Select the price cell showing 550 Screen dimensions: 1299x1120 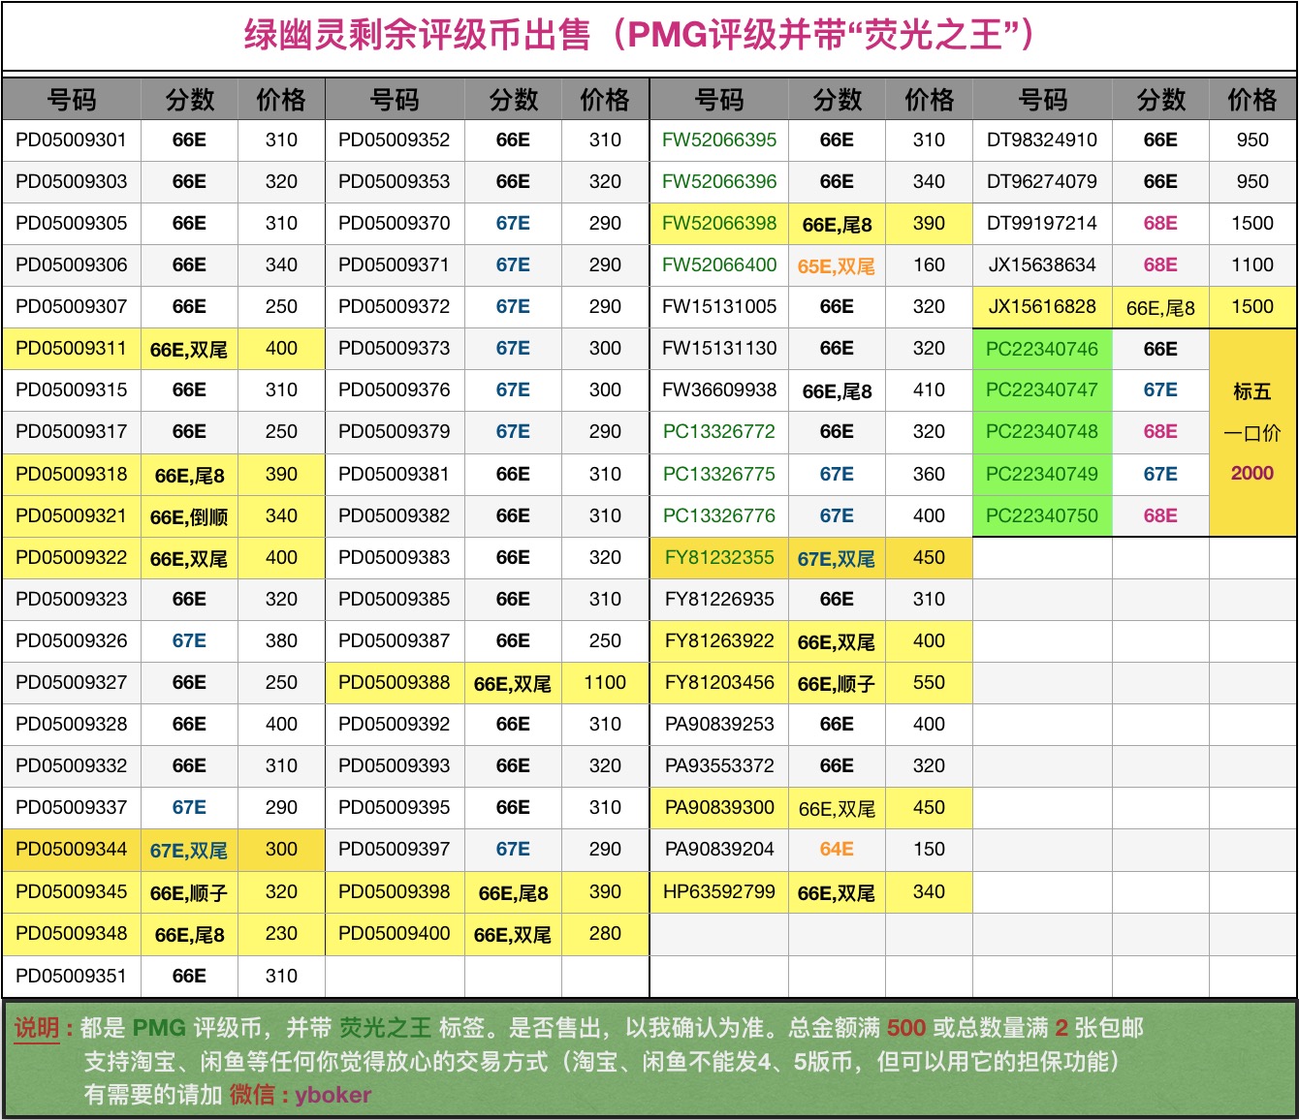pyautogui.click(x=929, y=683)
